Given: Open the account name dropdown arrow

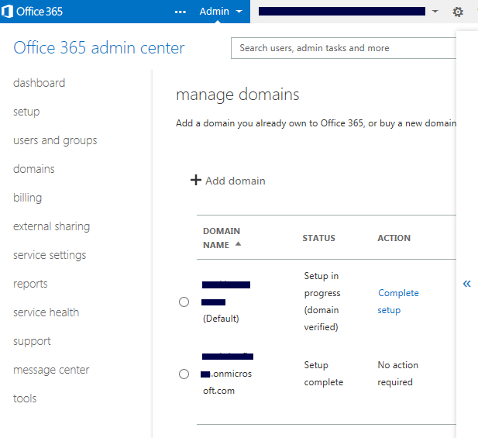Looking at the screenshot, I should pos(435,12).
